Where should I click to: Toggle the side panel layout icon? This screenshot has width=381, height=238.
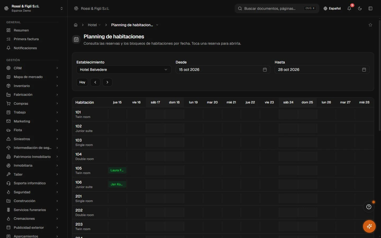point(370,8)
